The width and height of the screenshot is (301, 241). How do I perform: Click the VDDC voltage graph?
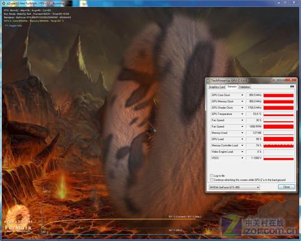(279, 158)
